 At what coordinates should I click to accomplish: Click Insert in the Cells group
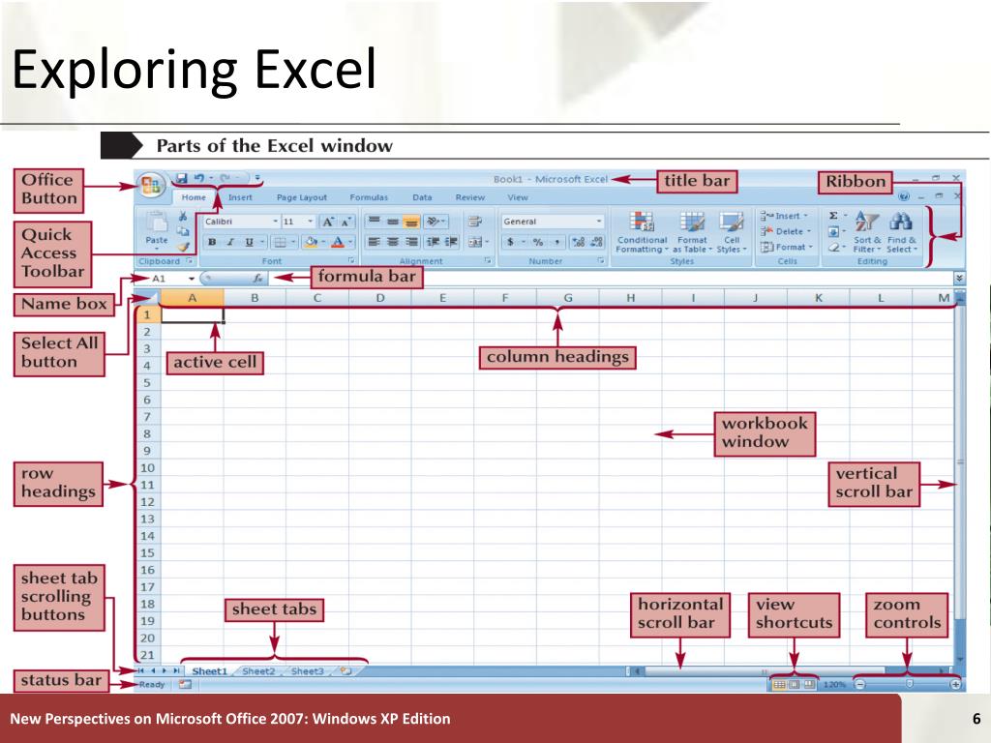[x=784, y=216]
